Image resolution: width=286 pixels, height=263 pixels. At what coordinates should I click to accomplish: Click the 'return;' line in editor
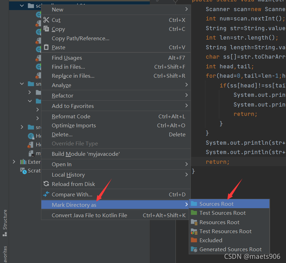click(x=218, y=162)
